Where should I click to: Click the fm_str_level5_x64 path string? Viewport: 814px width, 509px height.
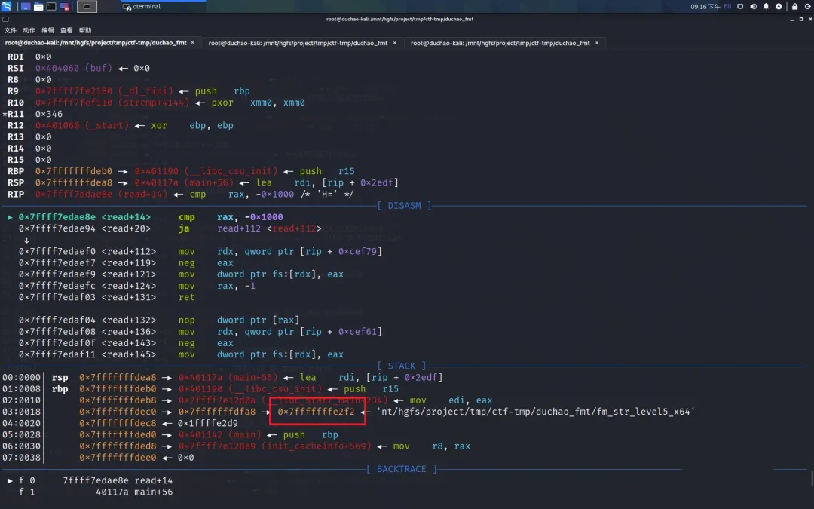point(535,412)
